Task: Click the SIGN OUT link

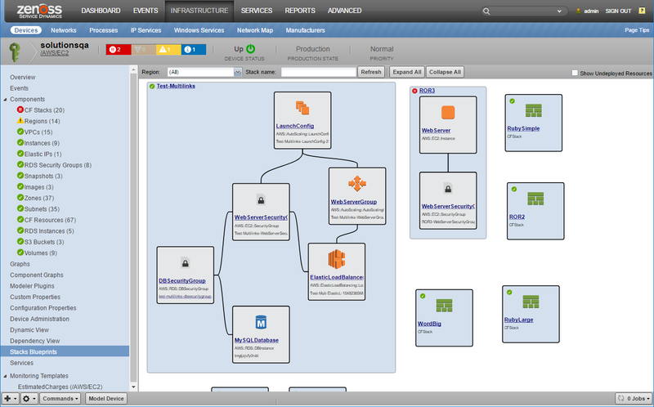Action: point(618,11)
